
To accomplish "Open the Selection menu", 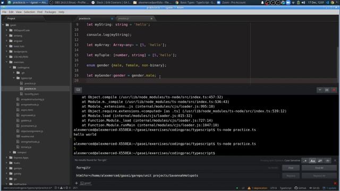I will coord(29,12).
